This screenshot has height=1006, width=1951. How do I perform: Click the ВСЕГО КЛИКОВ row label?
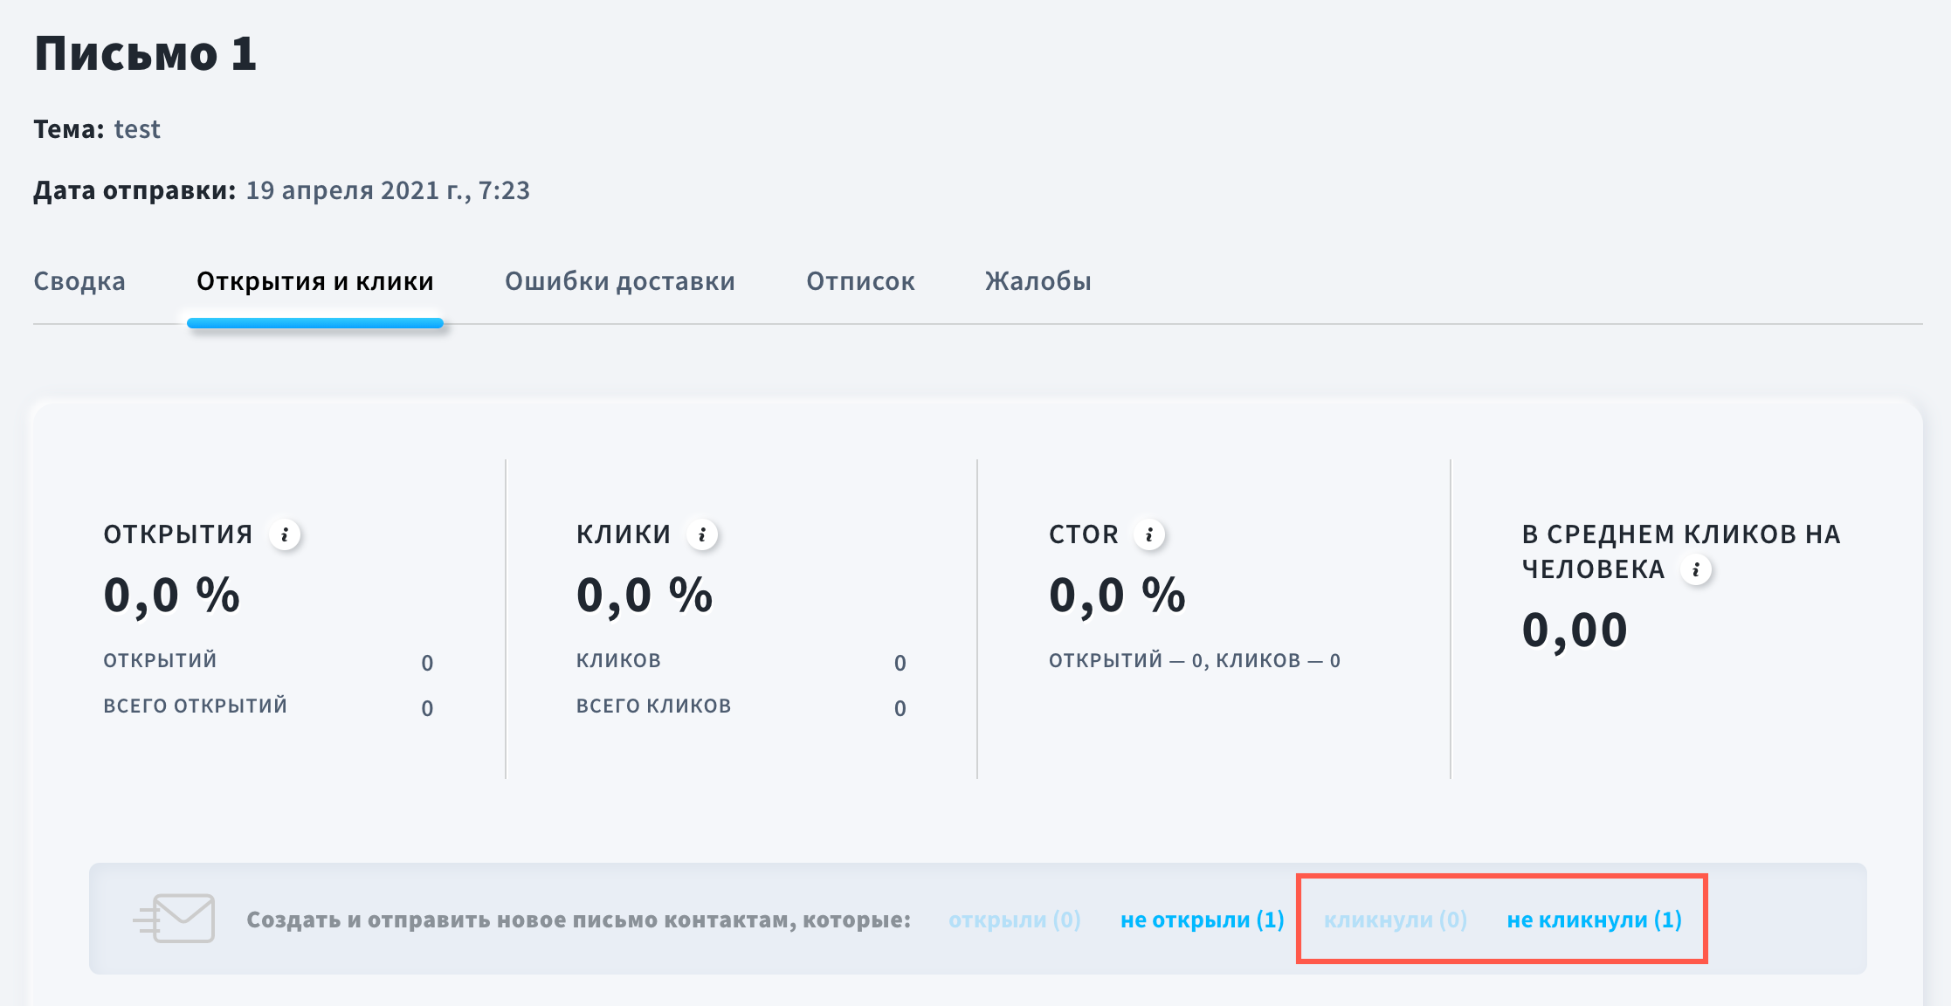click(x=654, y=706)
